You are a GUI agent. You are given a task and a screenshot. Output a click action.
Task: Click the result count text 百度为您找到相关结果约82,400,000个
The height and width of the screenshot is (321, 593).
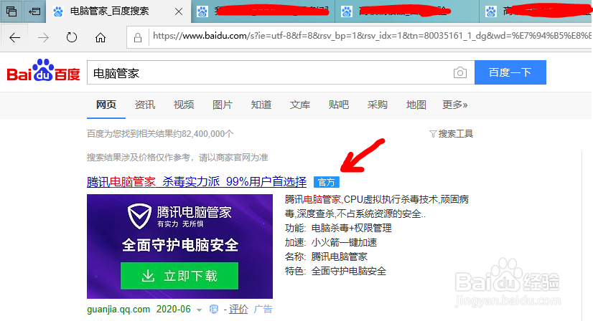[x=160, y=134]
